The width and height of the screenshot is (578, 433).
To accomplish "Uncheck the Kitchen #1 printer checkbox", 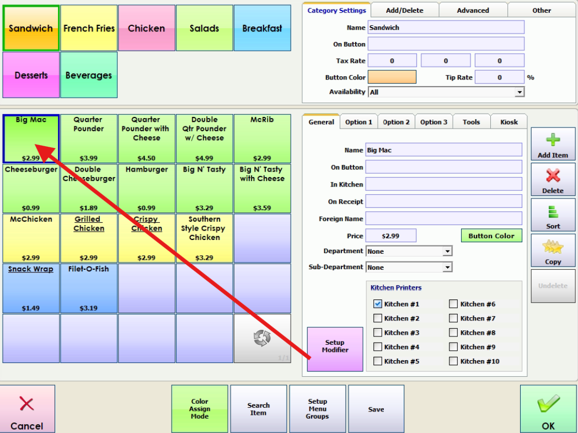I will (377, 304).
